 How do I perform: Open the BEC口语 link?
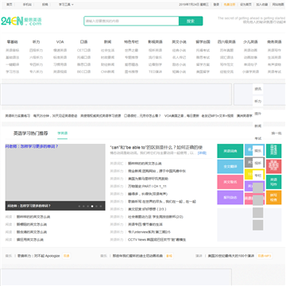click(x=83, y=71)
